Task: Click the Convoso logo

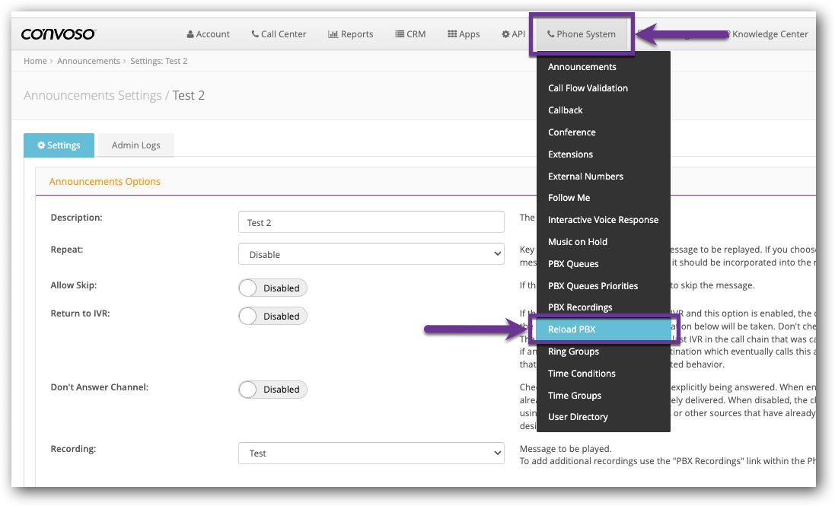Action: tap(56, 33)
